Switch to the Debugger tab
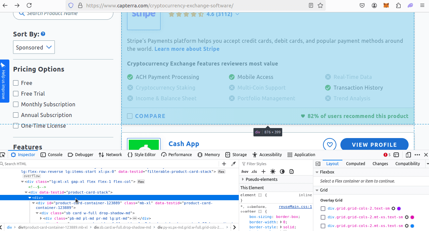Image resolution: width=429 pixels, height=231 pixels. pyautogui.click(x=81, y=155)
